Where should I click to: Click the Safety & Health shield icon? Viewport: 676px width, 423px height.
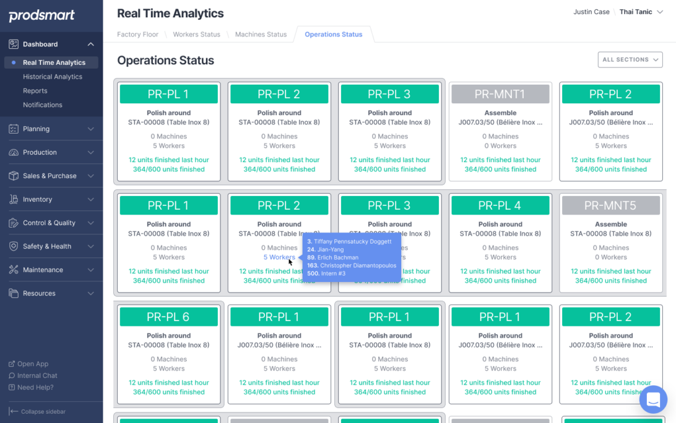coord(14,246)
